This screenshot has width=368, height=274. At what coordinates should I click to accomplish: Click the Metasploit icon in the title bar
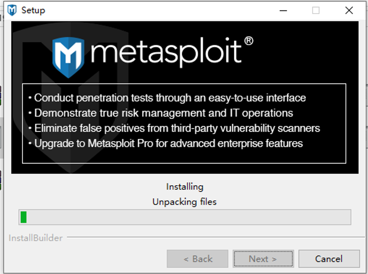(12, 10)
